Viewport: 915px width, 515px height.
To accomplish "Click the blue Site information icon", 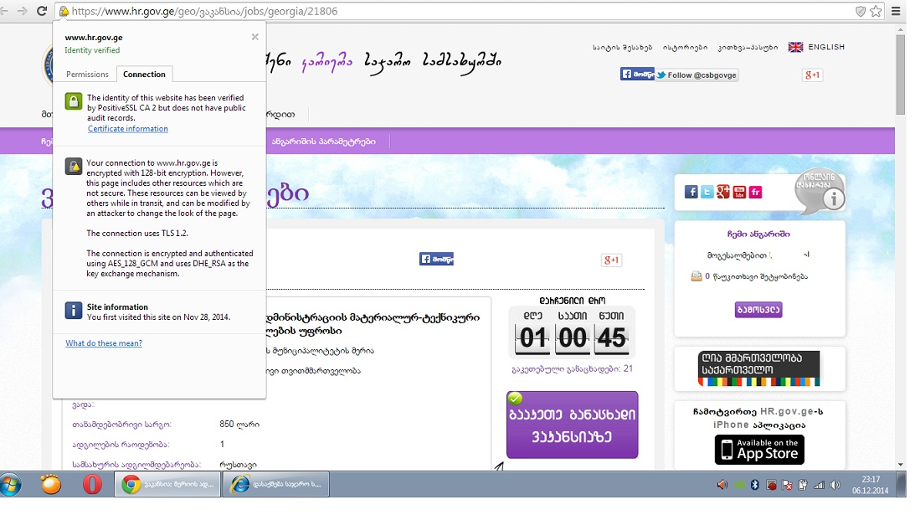I will [x=73, y=310].
